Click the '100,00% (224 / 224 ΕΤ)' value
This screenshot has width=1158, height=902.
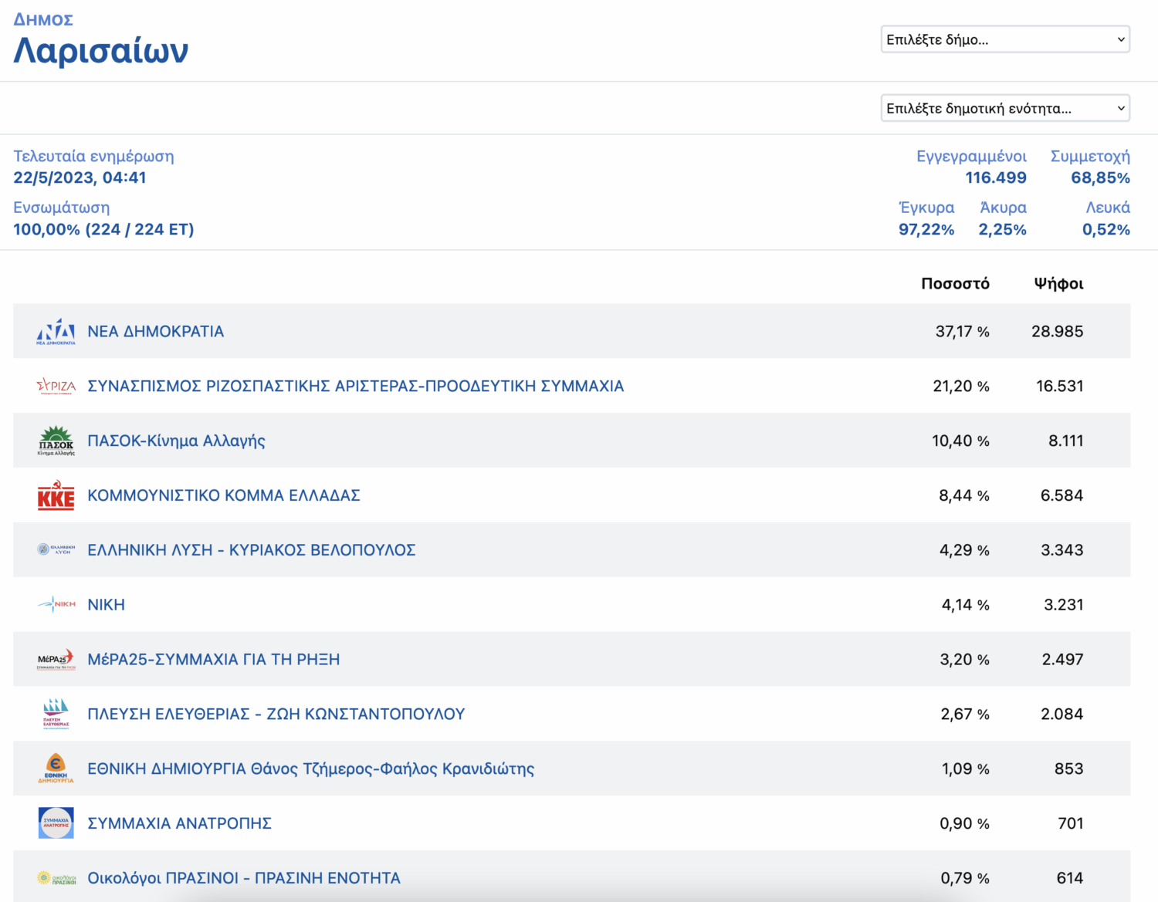click(x=103, y=229)
